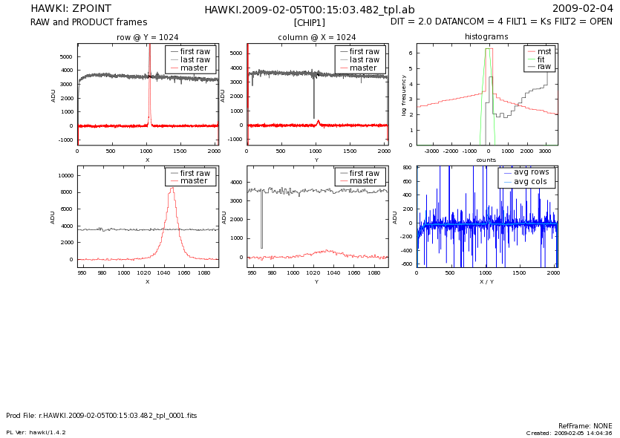
Task: Select the "RAW and PRODUCT frames" subtitle
Action: (88, 22)
